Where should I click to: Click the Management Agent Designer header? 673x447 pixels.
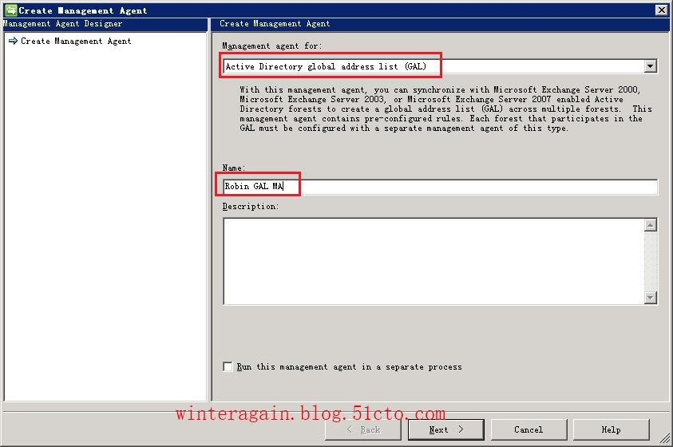[105, 24]
